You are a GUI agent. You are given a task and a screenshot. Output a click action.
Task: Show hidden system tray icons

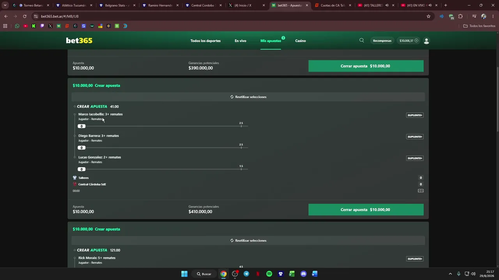point(450,274)
